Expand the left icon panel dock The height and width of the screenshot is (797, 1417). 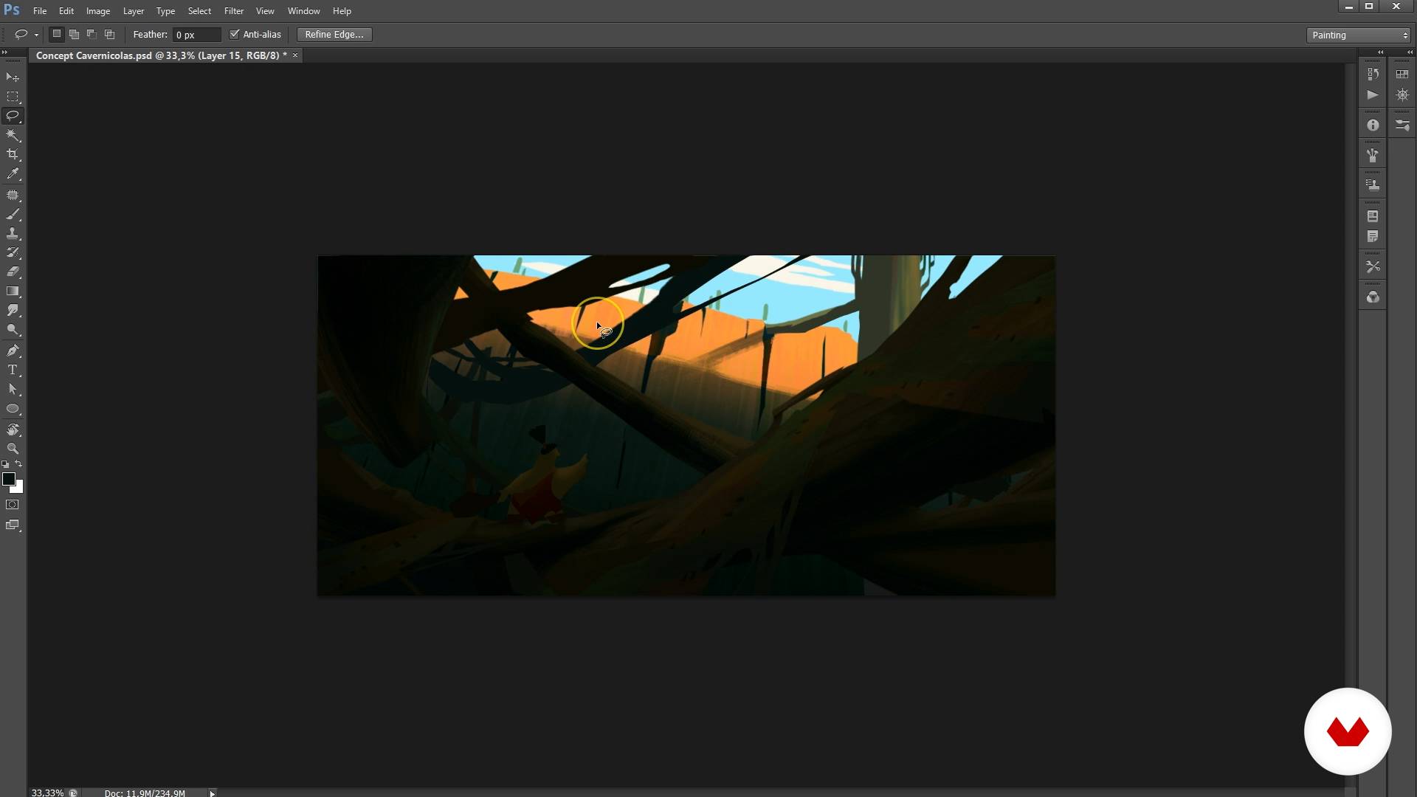point(1380,52)
